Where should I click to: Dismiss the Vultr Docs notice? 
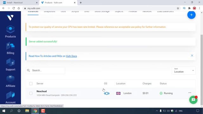click(x=192, y=56)
